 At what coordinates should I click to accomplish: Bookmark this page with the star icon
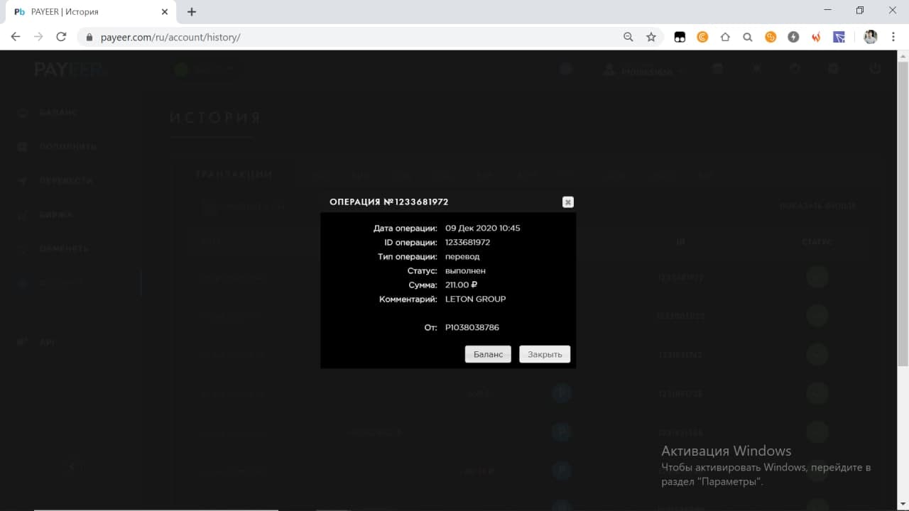pos(651,37)
